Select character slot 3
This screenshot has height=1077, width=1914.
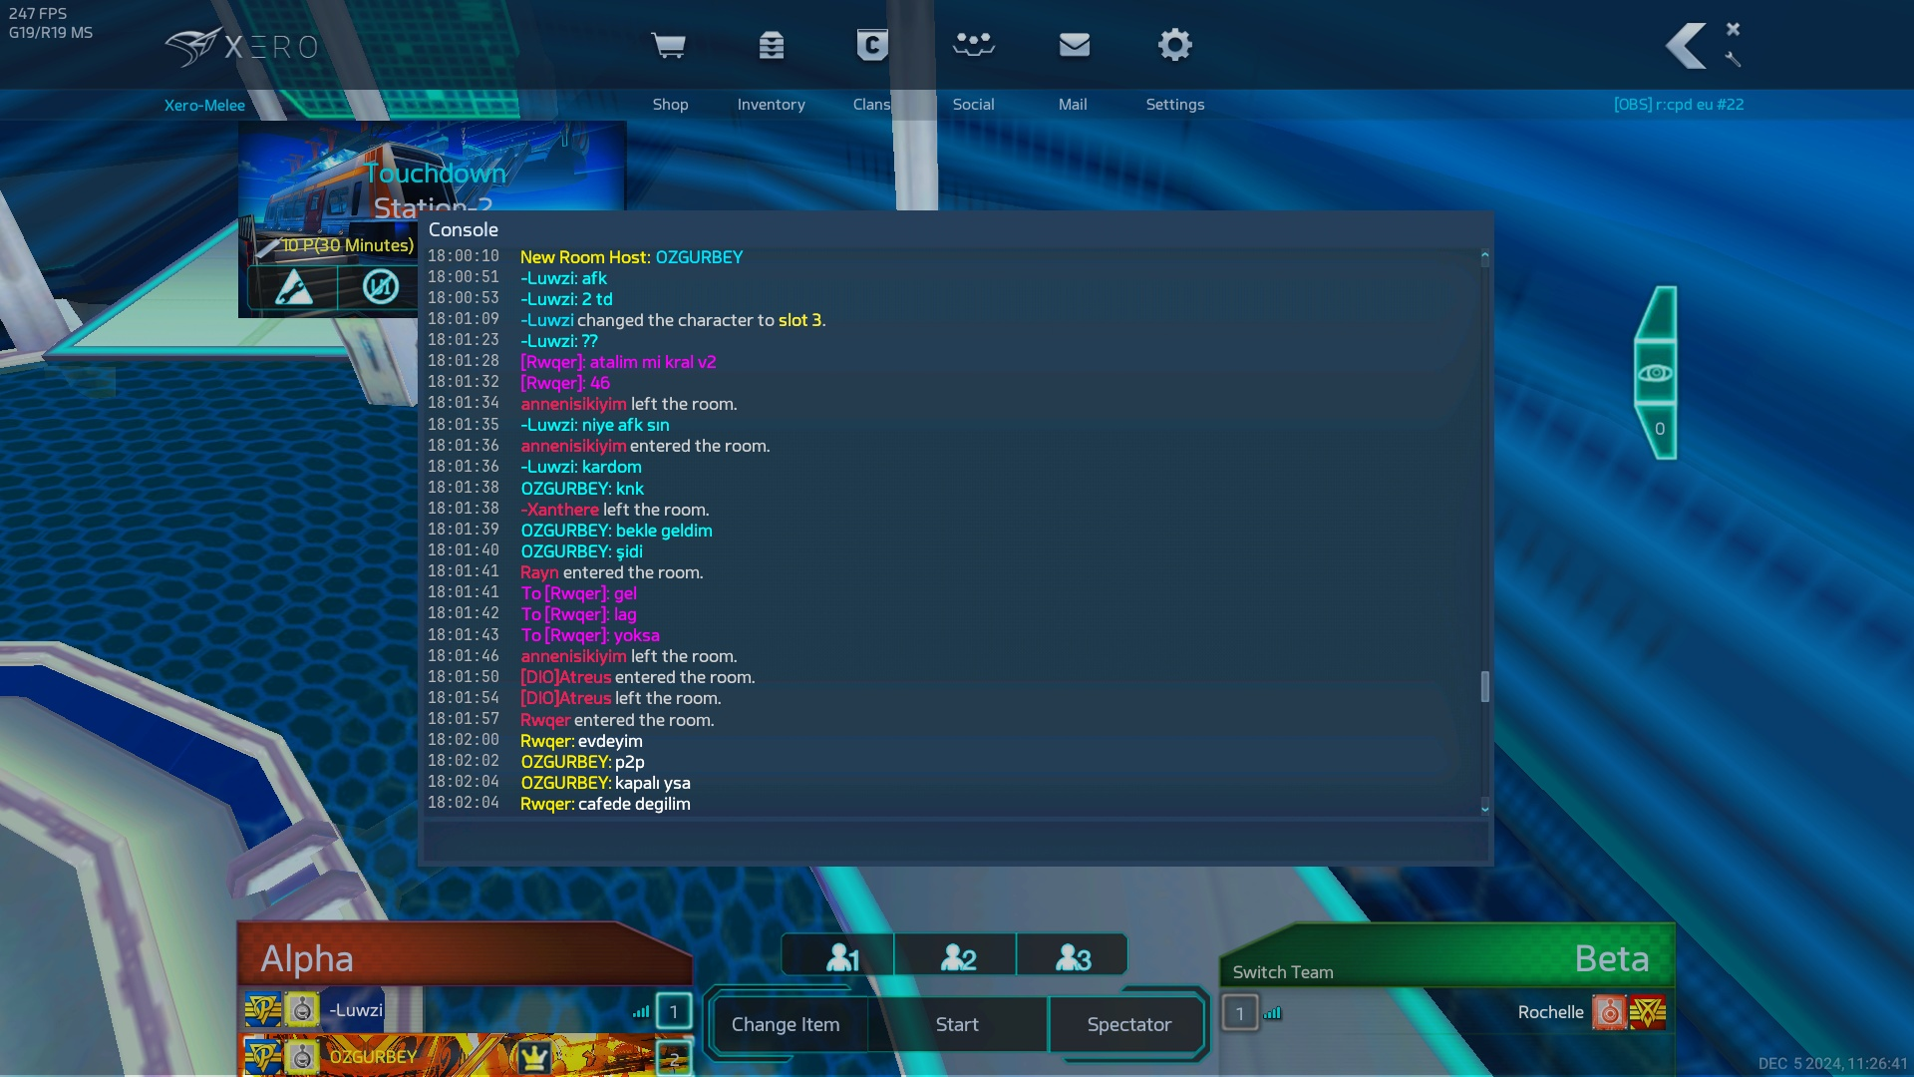1073,957
